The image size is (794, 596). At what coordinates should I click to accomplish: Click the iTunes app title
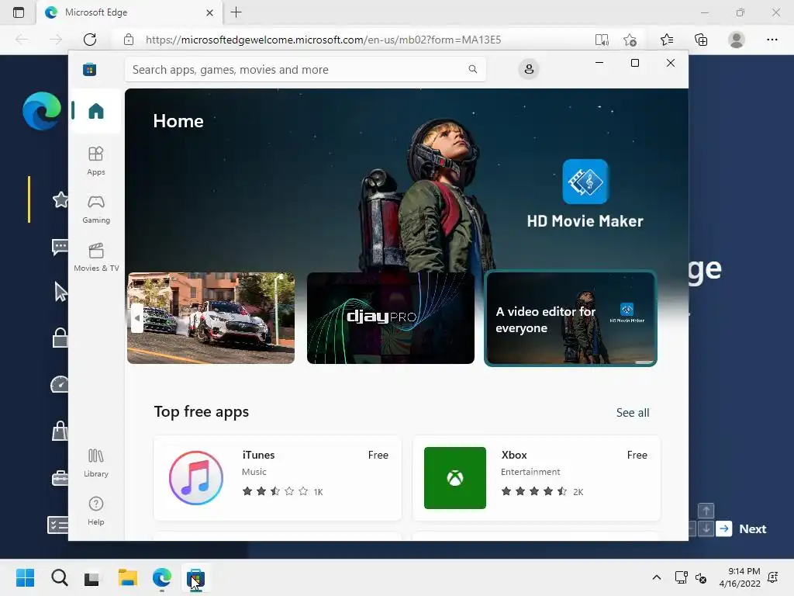258,455
